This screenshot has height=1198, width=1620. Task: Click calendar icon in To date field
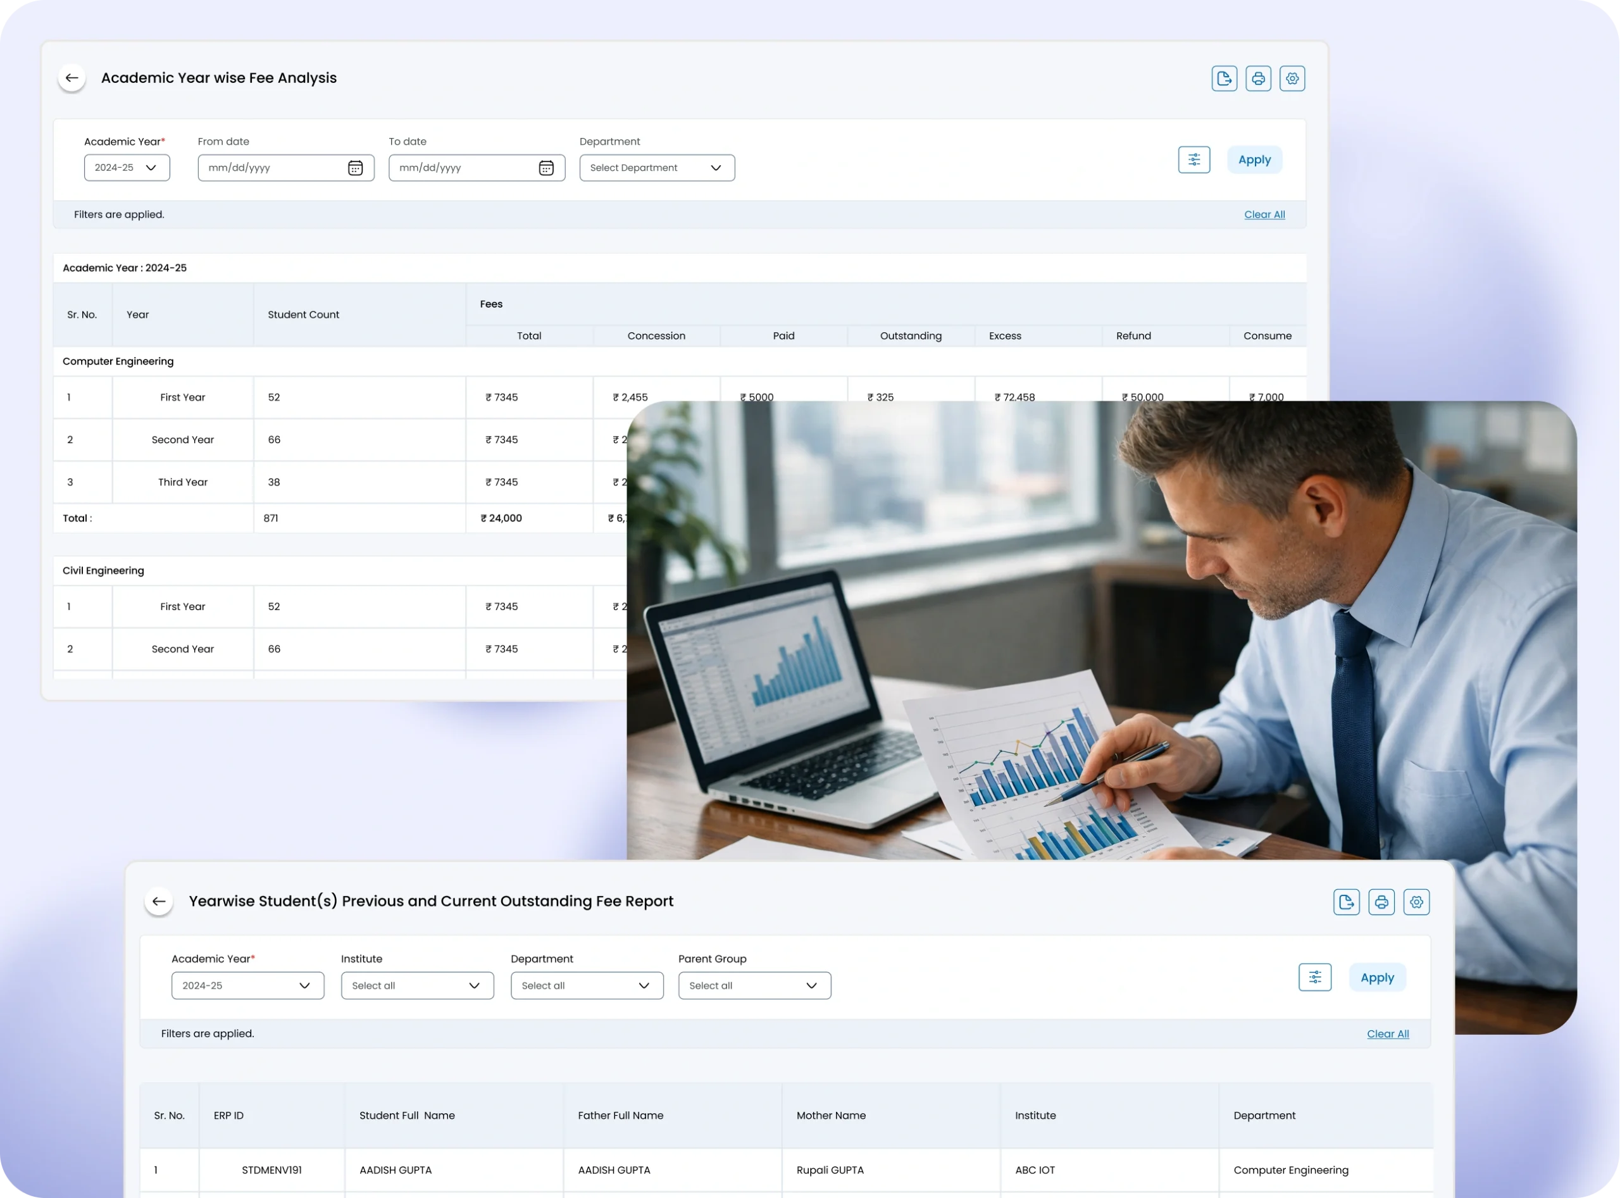pyautogui.click(x=546, y=168)
